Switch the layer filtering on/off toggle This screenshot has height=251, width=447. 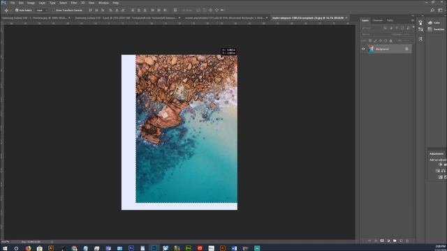pyautogui.click(x=413, y=27)
